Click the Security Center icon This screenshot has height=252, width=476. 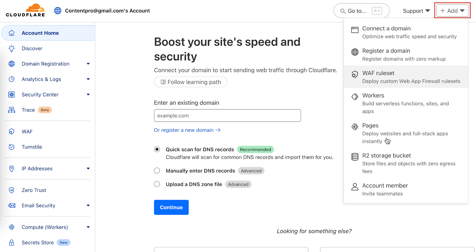(x=12, y=95)
